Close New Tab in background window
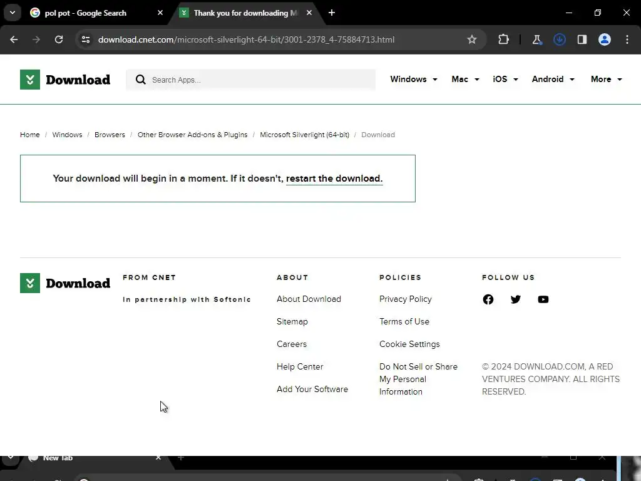The width and height of the screenshot is (641, 481). pyautogui.click(x=158, y=458)
